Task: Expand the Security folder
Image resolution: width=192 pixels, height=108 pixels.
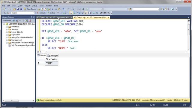Action: 7,29
